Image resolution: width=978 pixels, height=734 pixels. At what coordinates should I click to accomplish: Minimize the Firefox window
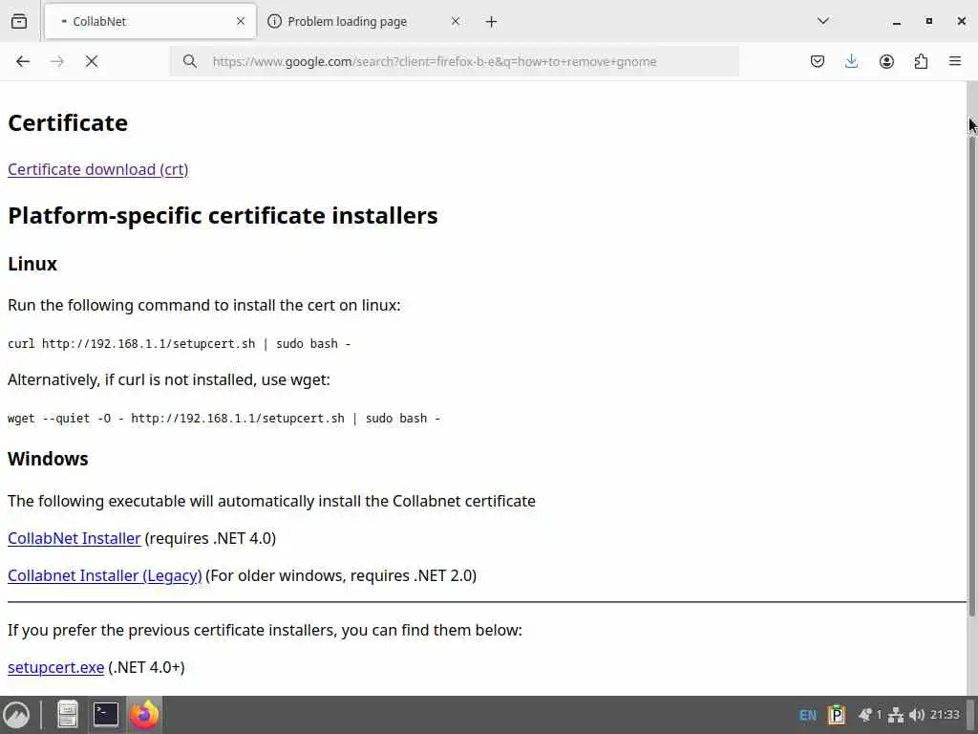pyautogui.click(x=897, y=22)
